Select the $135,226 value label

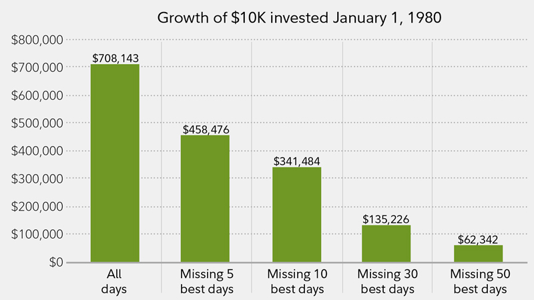(386, 219)
